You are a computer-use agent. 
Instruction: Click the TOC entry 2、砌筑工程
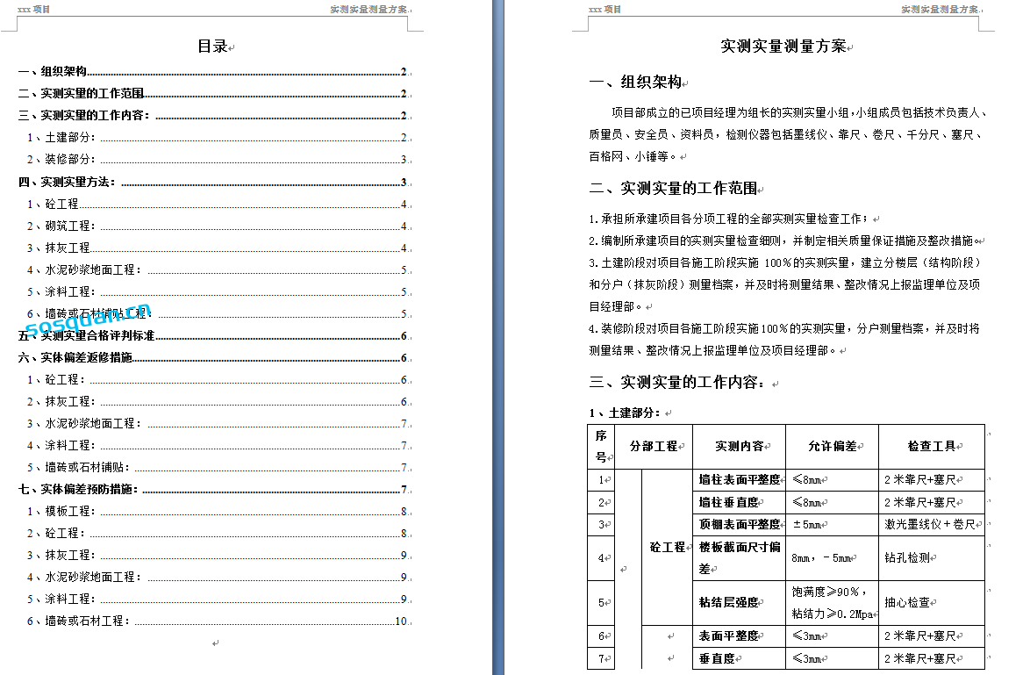tap(61, 226)
